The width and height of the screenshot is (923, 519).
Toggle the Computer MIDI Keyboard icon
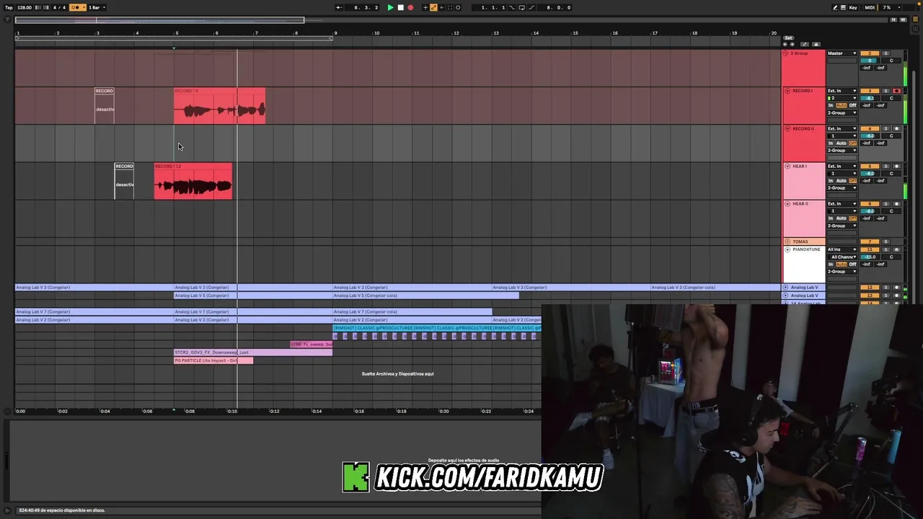843,7
